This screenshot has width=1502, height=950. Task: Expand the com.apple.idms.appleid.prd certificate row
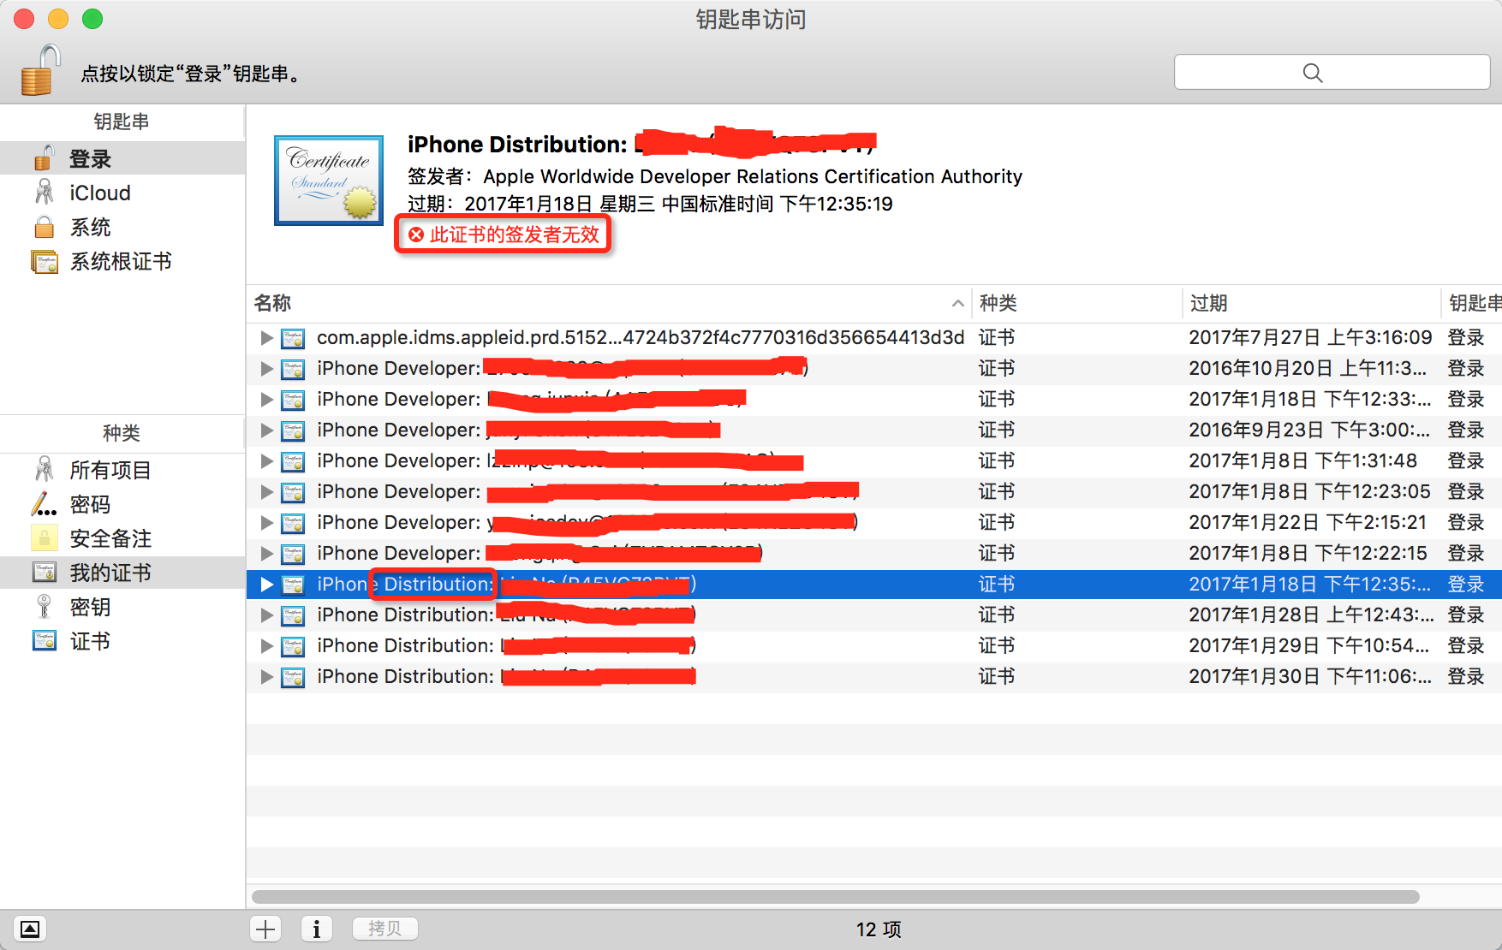point(266,338)
